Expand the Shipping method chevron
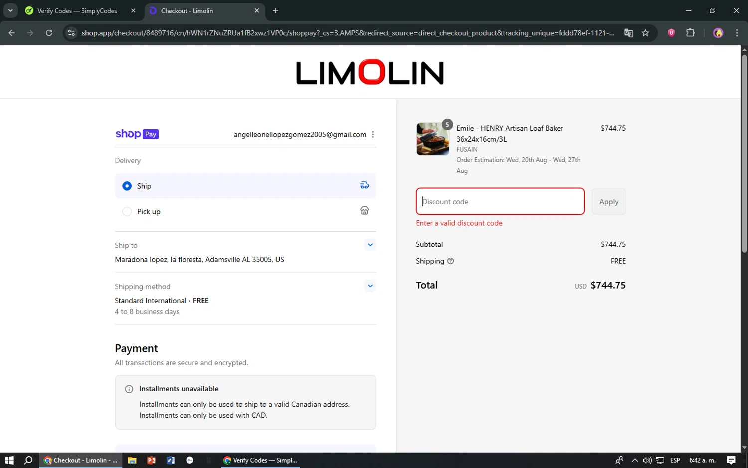Screen dimensions: 748x468 tap(370, 286)
